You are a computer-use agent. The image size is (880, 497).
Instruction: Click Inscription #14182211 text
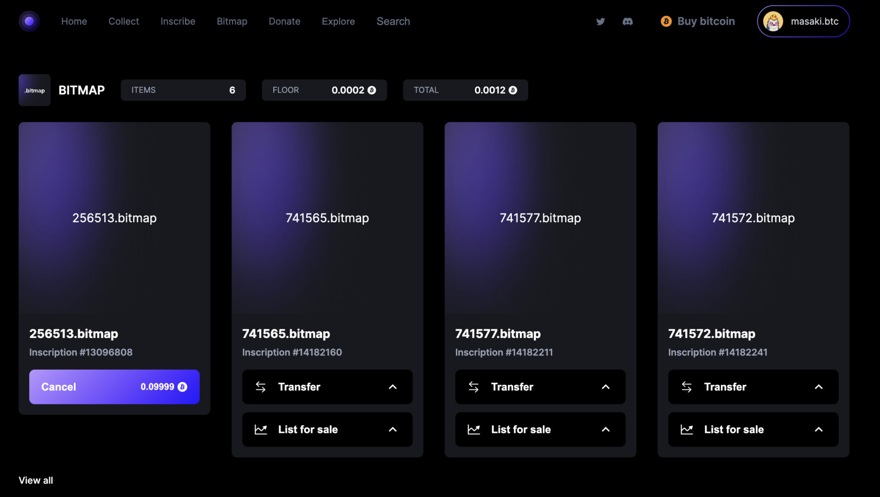tap(504, 352)
